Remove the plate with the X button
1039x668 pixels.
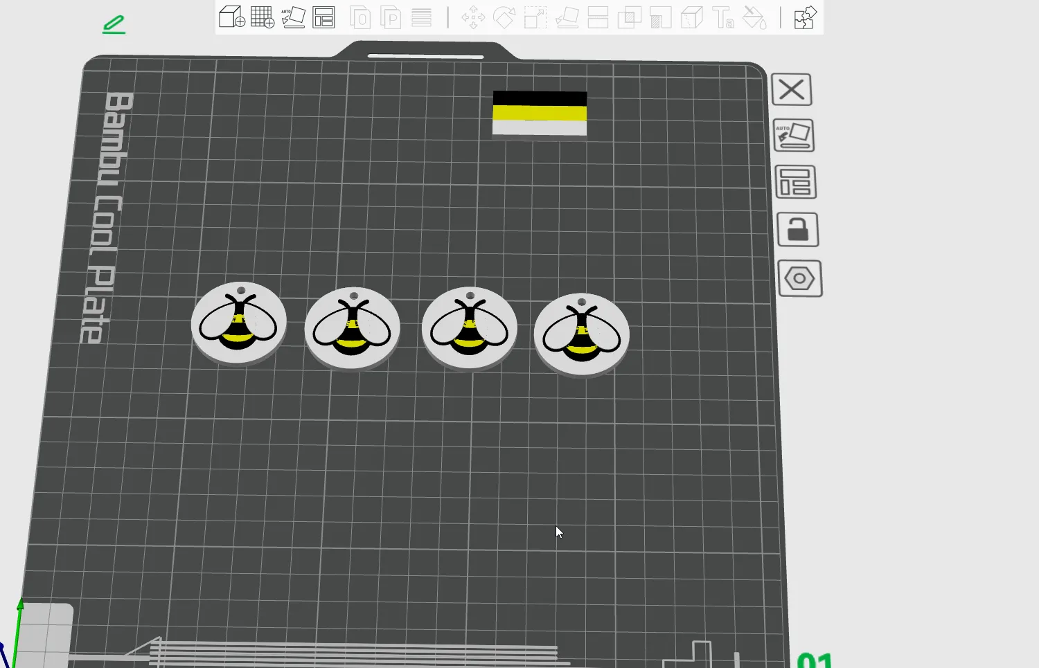point(792,89)
